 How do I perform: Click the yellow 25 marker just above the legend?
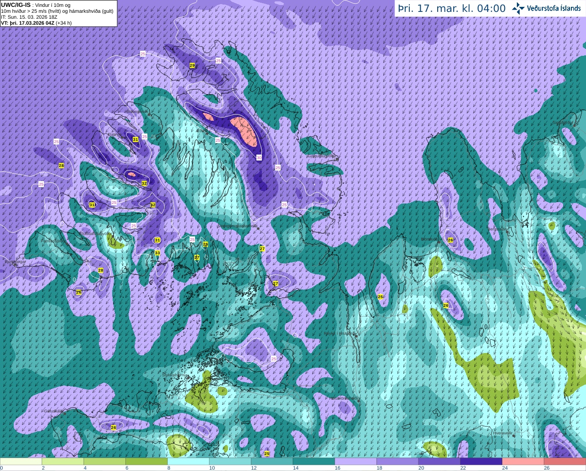[267, 454]
